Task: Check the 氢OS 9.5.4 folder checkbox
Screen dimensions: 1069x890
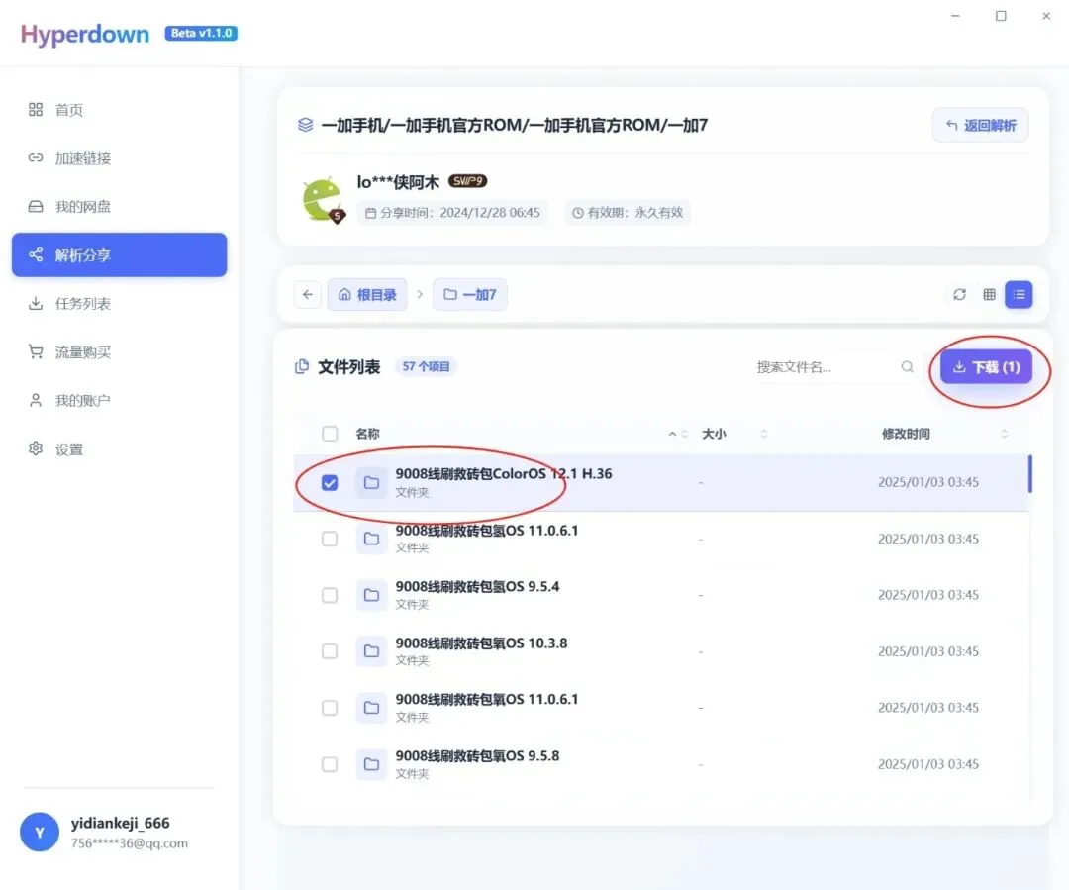Action: pos(330,595)
